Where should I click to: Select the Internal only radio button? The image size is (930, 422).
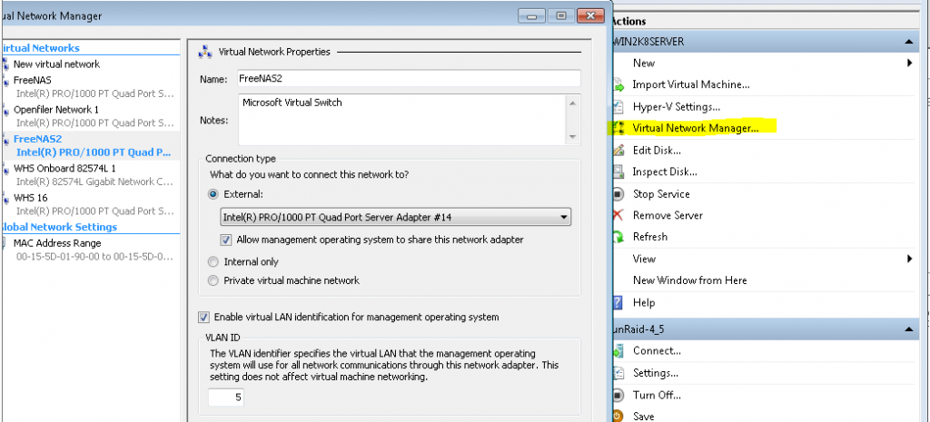214,261
